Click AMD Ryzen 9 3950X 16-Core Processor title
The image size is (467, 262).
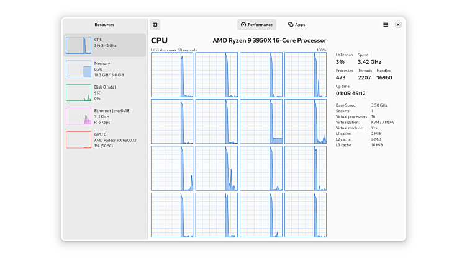pos(270,41)
